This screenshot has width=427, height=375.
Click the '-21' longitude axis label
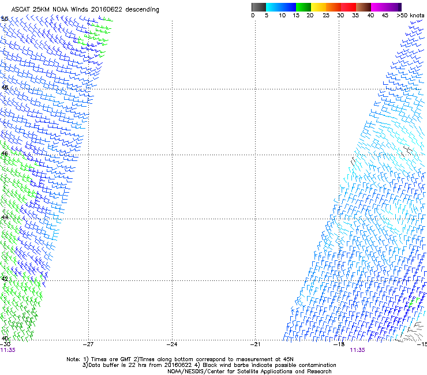256,344
